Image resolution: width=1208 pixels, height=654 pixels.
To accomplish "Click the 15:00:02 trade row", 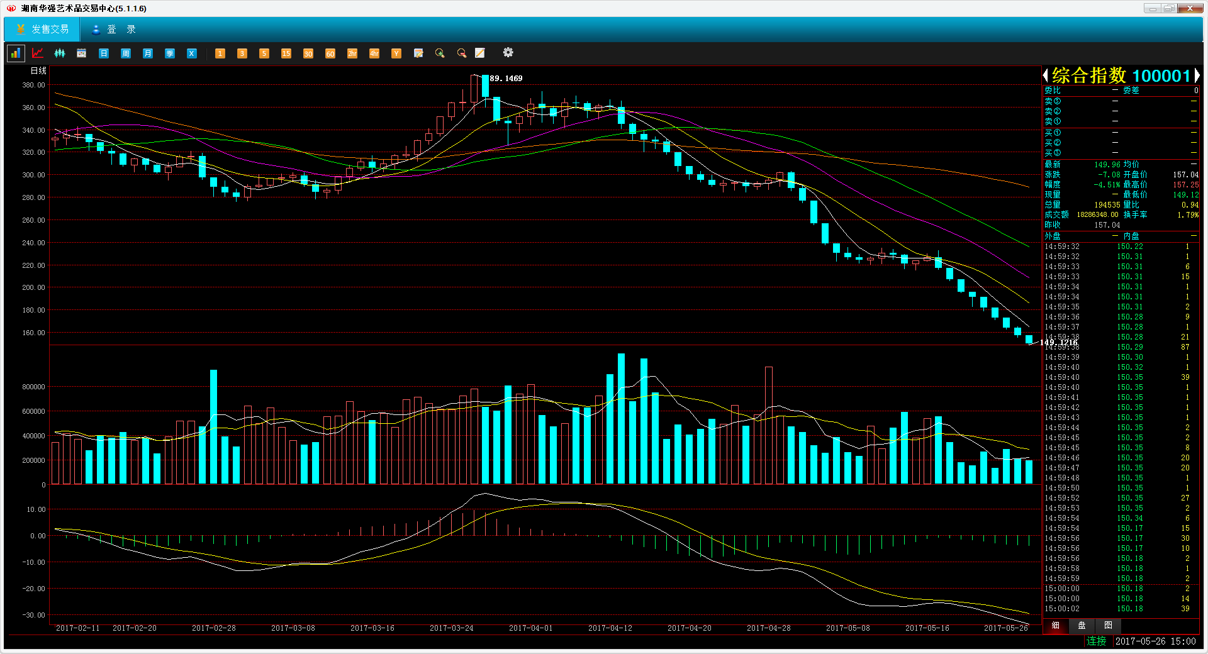I will tap(1121, 609).
